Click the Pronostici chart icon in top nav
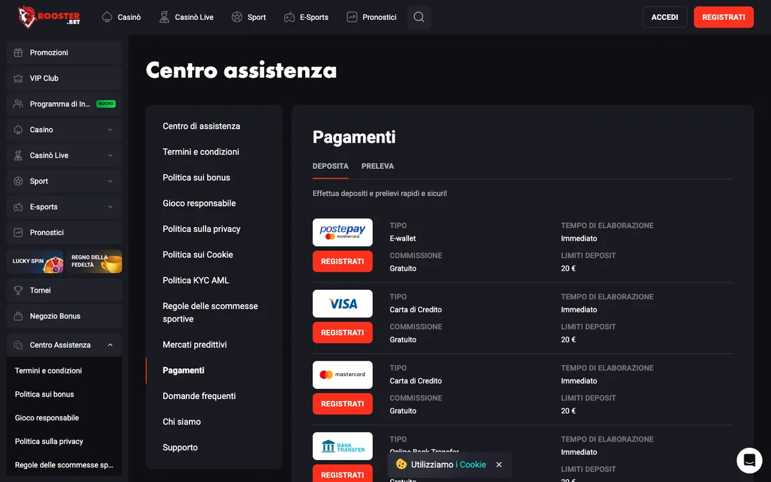Image resolution: width=771 pixels, height=482 pixels. click(x=352, y=17)
